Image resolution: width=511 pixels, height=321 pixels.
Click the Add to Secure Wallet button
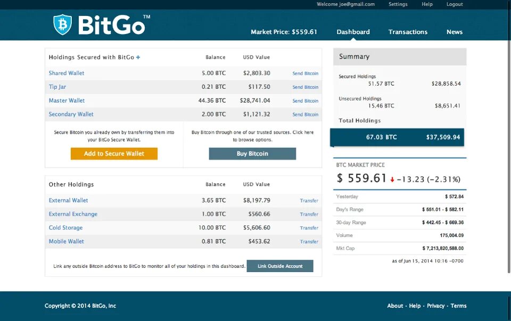(114, 153)
